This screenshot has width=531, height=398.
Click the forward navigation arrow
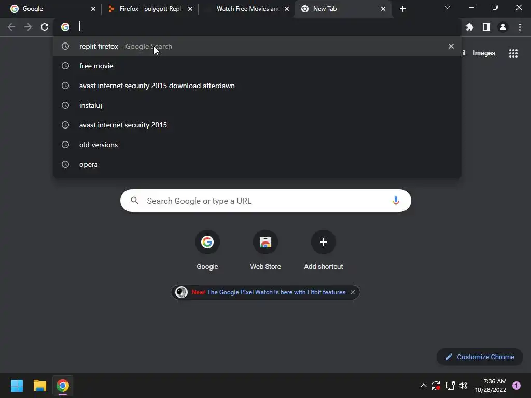[28, 27]
